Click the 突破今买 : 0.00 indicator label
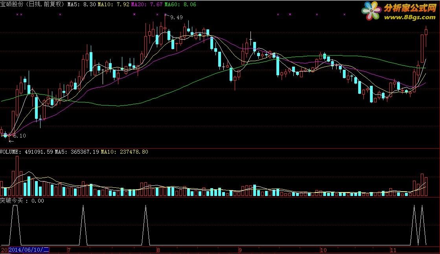440x254 pixels. [22, 201]
